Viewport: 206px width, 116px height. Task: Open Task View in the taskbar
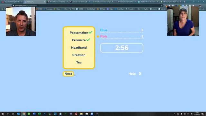pos(13,114)
